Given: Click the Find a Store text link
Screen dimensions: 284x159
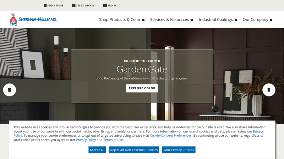Looking at the screenshot, I should tap(55, 6).
